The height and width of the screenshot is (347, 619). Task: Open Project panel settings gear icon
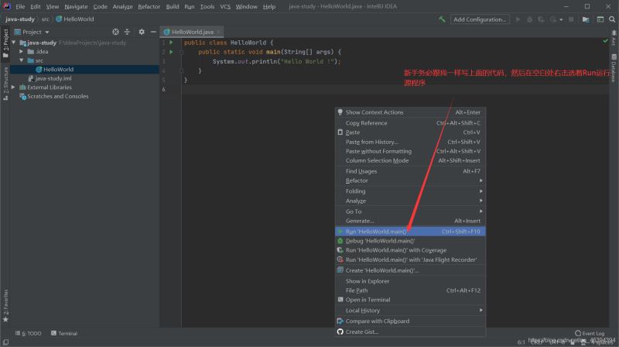tap(141, 32)
